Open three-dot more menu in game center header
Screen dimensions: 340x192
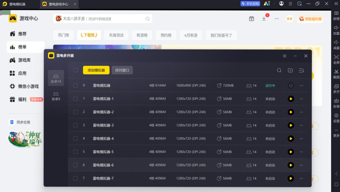(277, 19)
